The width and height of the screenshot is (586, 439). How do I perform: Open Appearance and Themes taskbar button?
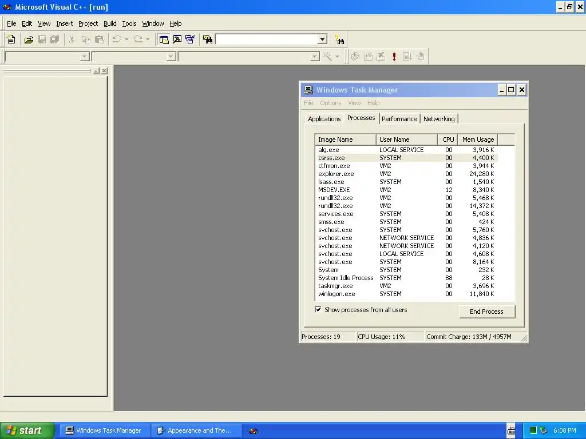coord(197,430)
